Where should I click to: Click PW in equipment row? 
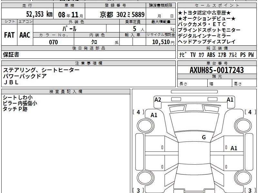click(x=251, y=55)
